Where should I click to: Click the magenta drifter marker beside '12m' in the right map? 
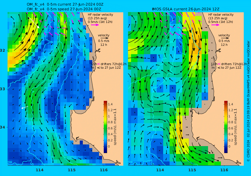click(219, 64)
